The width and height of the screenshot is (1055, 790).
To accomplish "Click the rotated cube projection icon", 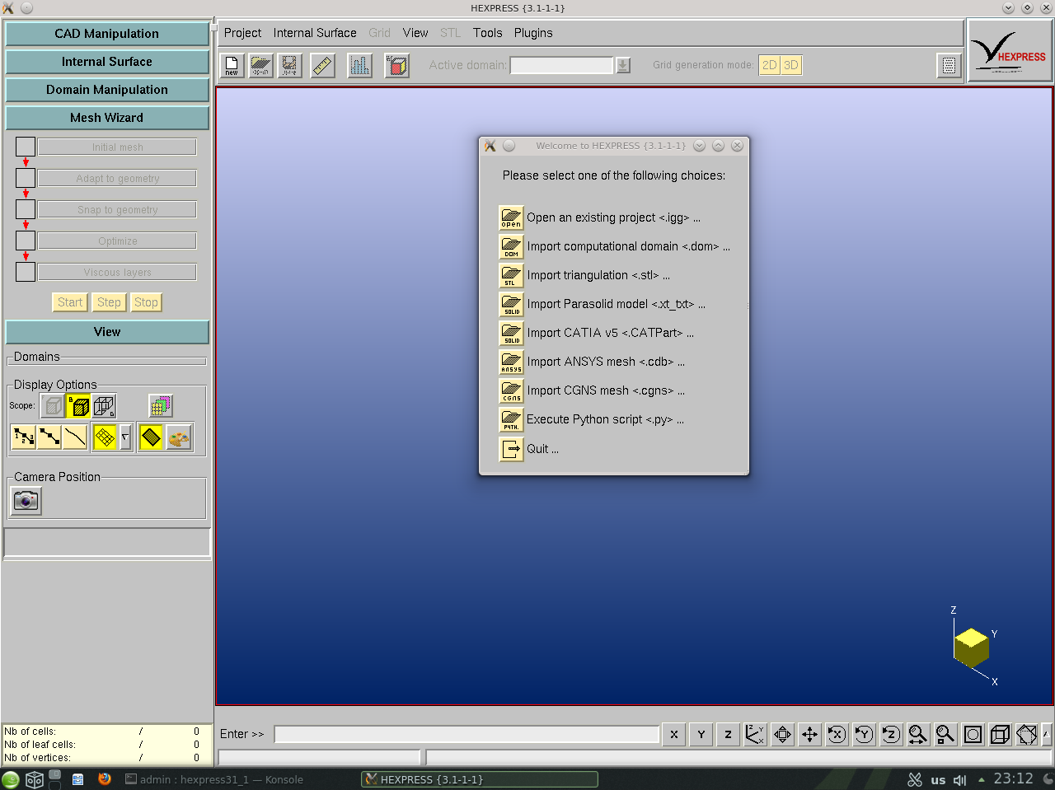I will pyautogui.click(x=1027, y=734).
